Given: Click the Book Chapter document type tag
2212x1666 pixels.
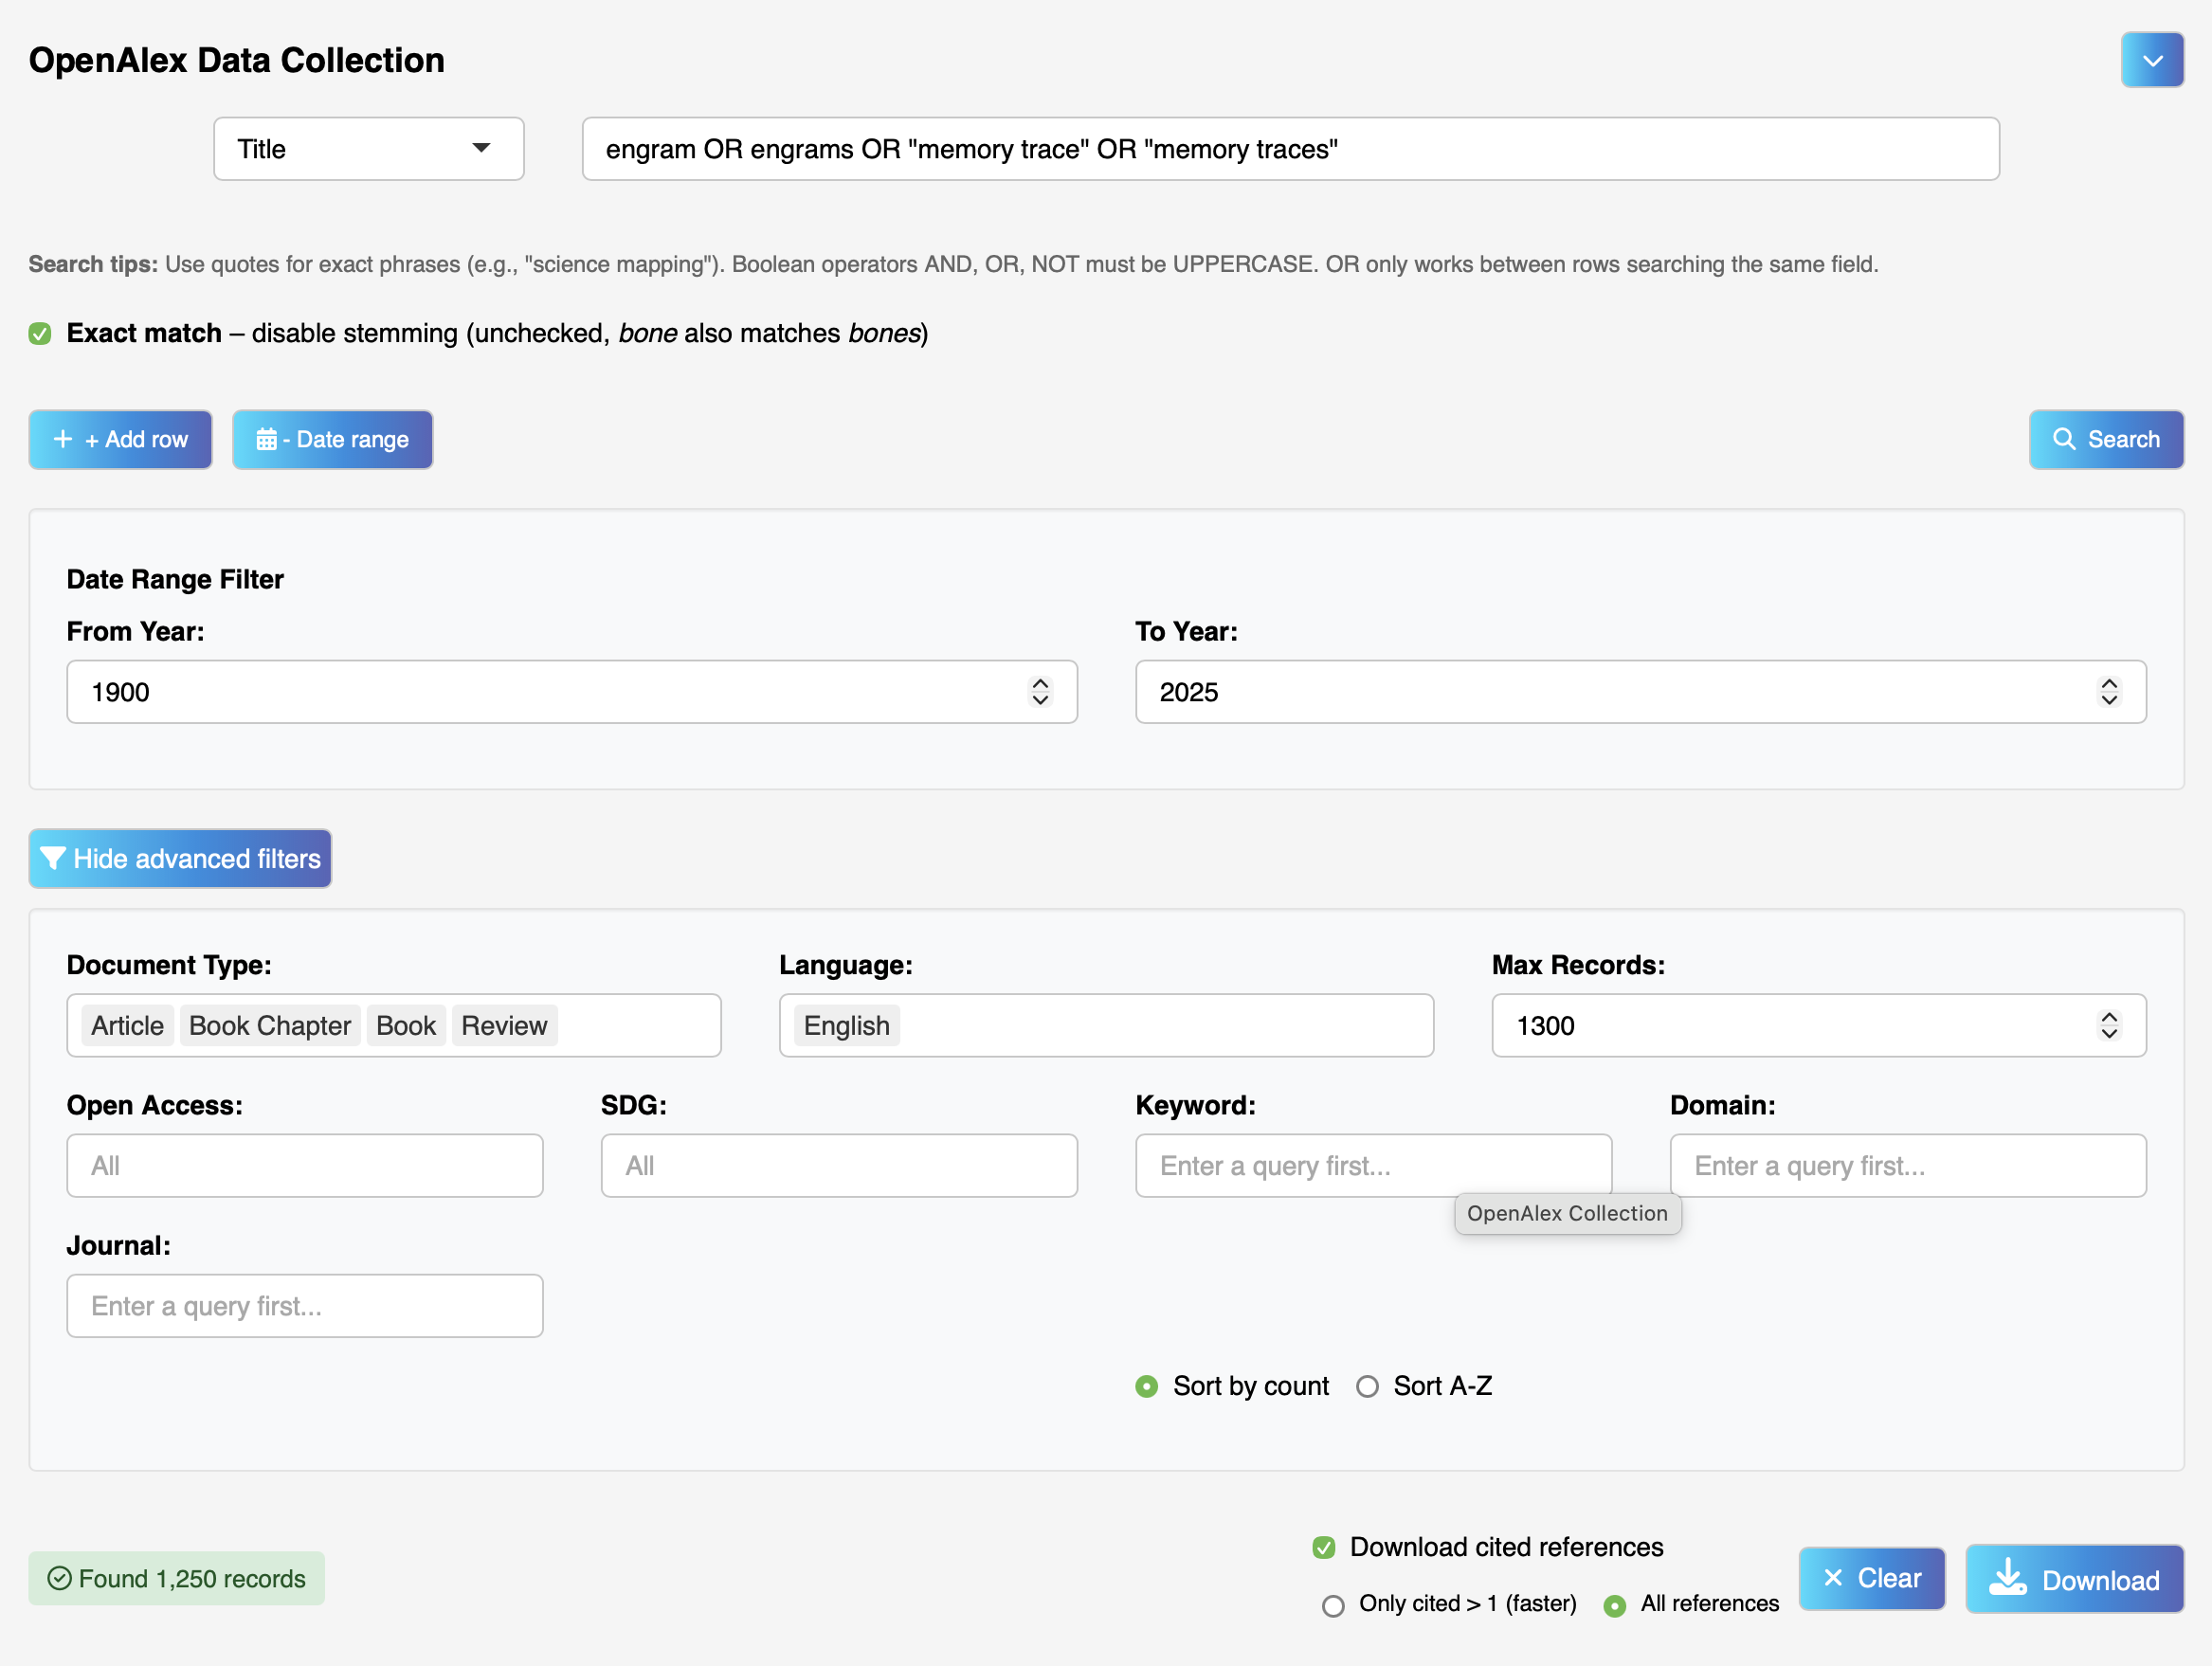Looking at the screenshot, I should tap(270, 1025).
